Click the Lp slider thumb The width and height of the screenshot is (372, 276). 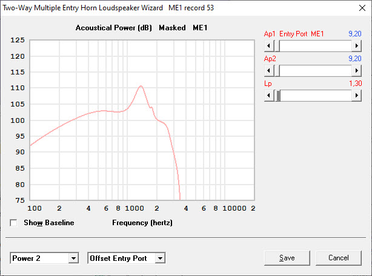tap(277, 96)
